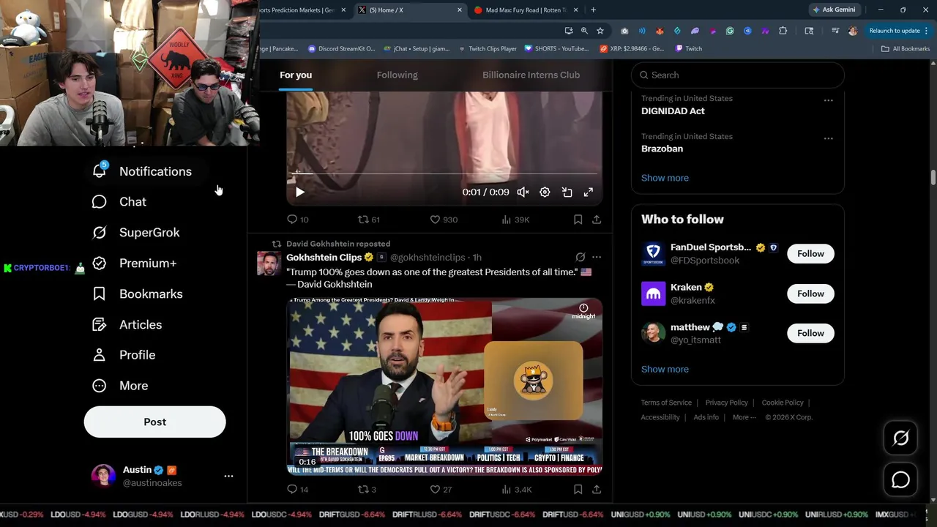The image size is (937, 527).
Task: Open the floating Grok button
Action: (x=900, y=438)
